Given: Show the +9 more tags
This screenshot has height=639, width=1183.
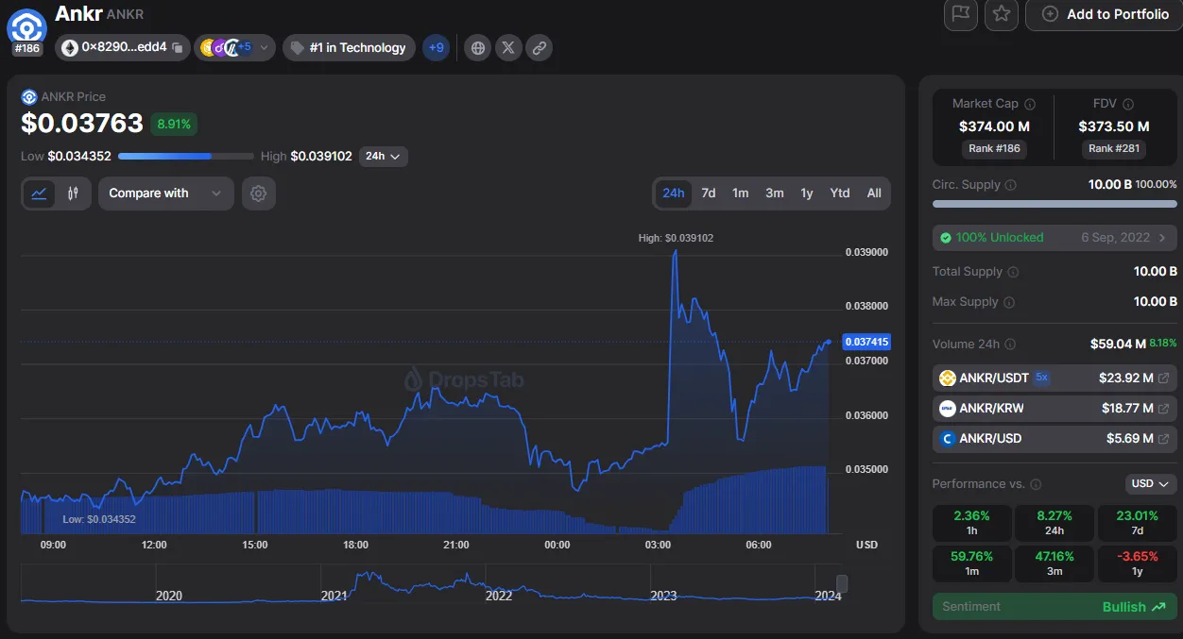Looking at the screenshot, I should pyautogui.click(x=436, y=47).
